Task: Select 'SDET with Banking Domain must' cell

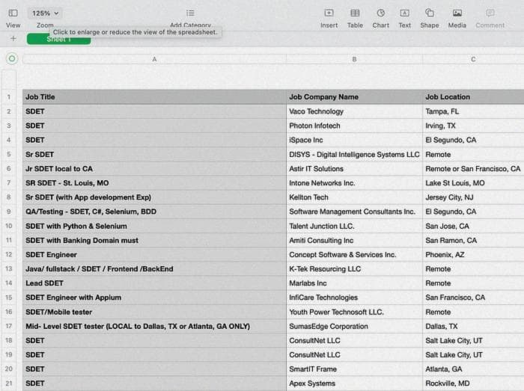Action: [x=154, y=241]
